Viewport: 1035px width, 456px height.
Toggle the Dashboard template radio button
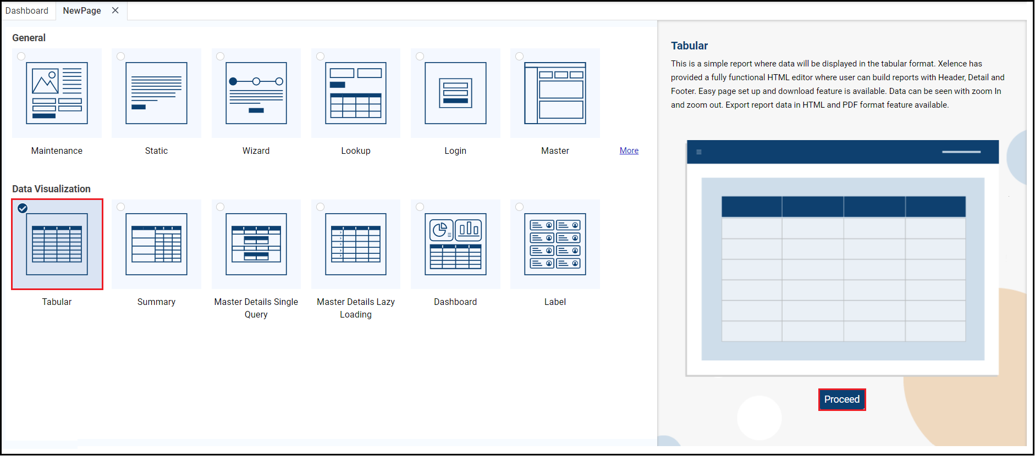pyautogui.click(x=420, y=207)
